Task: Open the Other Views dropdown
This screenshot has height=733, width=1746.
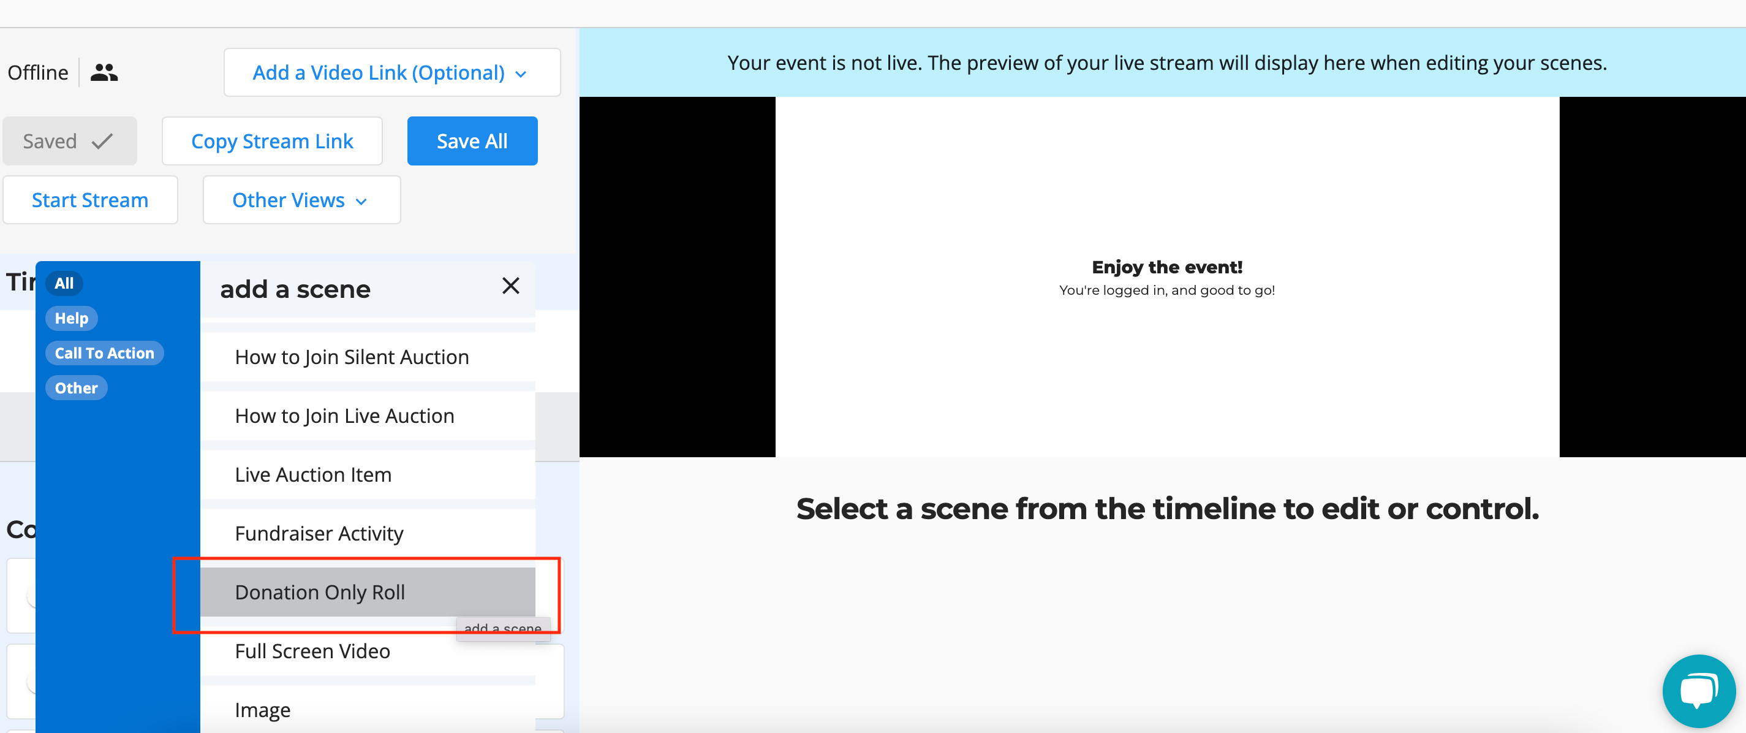Action: [x=301, y=200]
